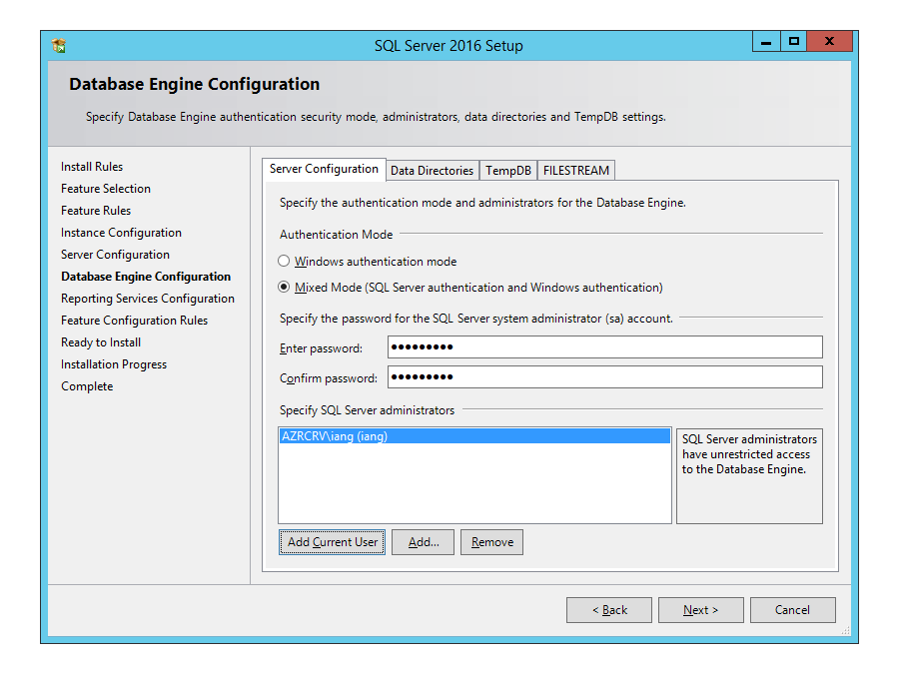Click the Add Current User button
This screenshot has width=899, height=674.
332,542
